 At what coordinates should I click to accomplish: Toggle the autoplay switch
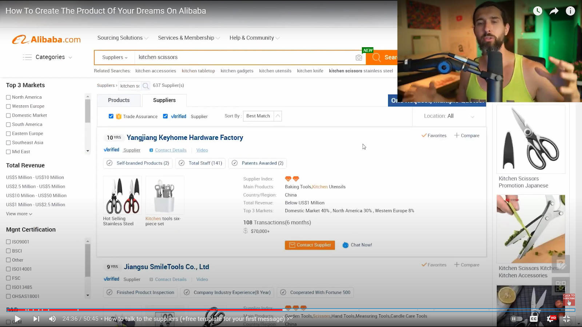517,319
